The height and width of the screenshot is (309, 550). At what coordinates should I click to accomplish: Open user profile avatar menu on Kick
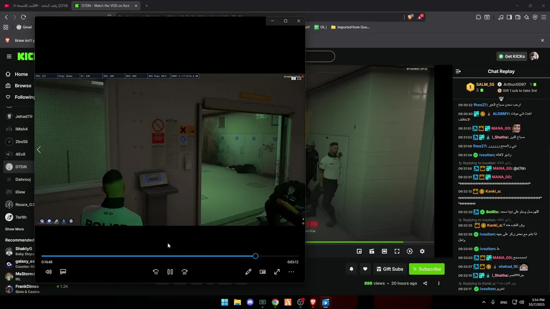click(x=534, y=56)
